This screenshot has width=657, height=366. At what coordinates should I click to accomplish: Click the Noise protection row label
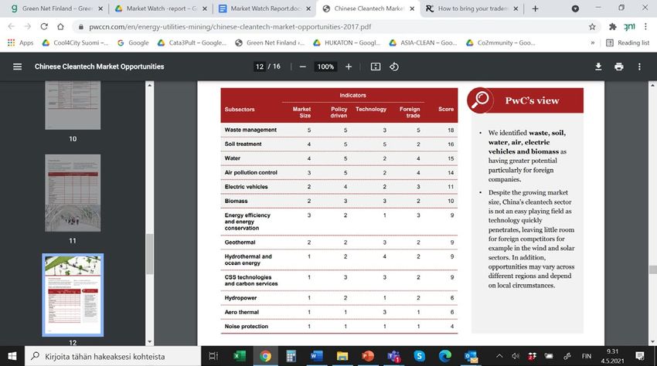247,326
